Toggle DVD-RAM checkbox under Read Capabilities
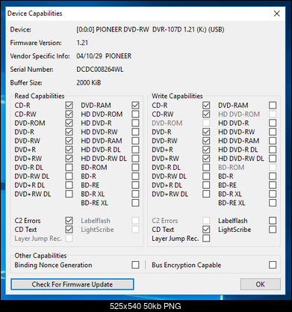 point(135,105)
